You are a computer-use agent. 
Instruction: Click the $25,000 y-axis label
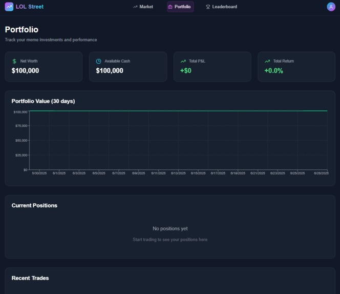(22, 155)
